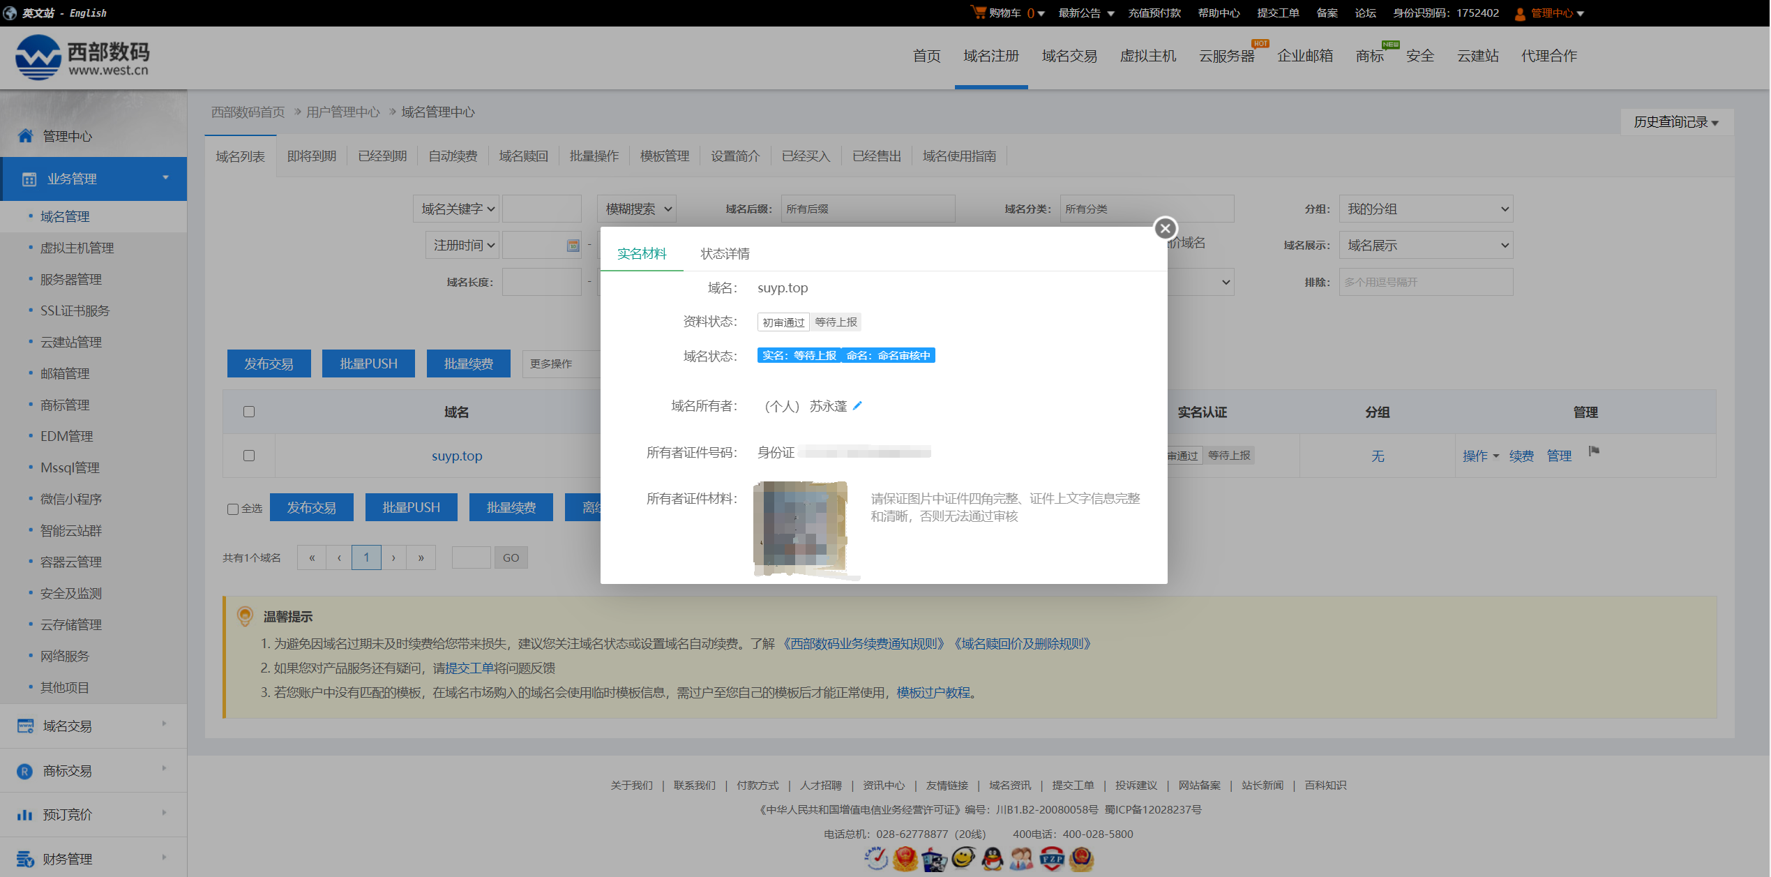Check the 全选 checkbox below the table

[x=233, y=509]
